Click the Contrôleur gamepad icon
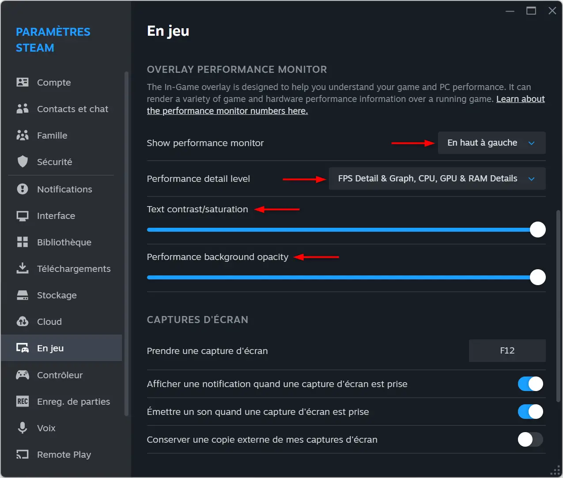Image resolution: width=563 pixels, height=478 pixels. pyautogui.click(x=23, y=375)
